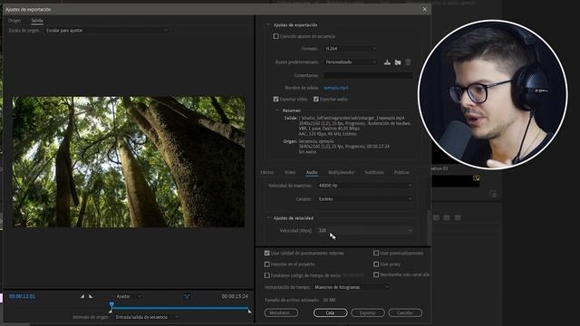Image resolution: width=580 pixels, height=326 pixels.
Task: Click the 00:00:15:24 duration timecode
Action: (x=235, y=296)
